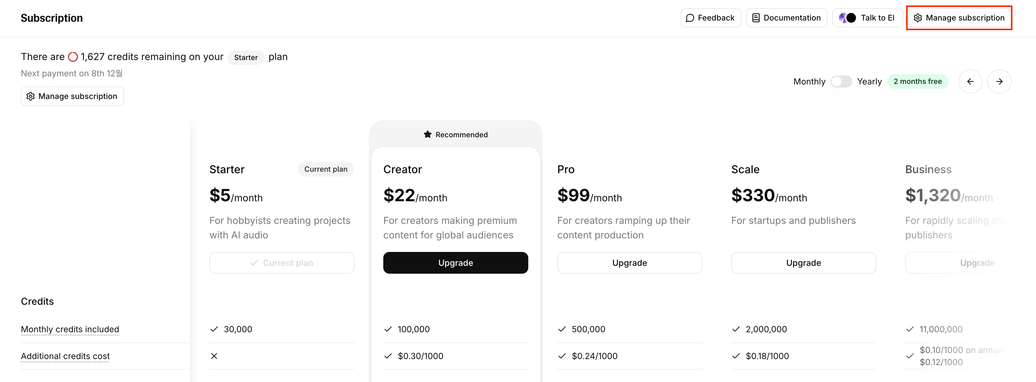The height and width of the screenshot is (382, 1036).
Task: Click Manage subscription below next payment text
Action: (72, 96)
